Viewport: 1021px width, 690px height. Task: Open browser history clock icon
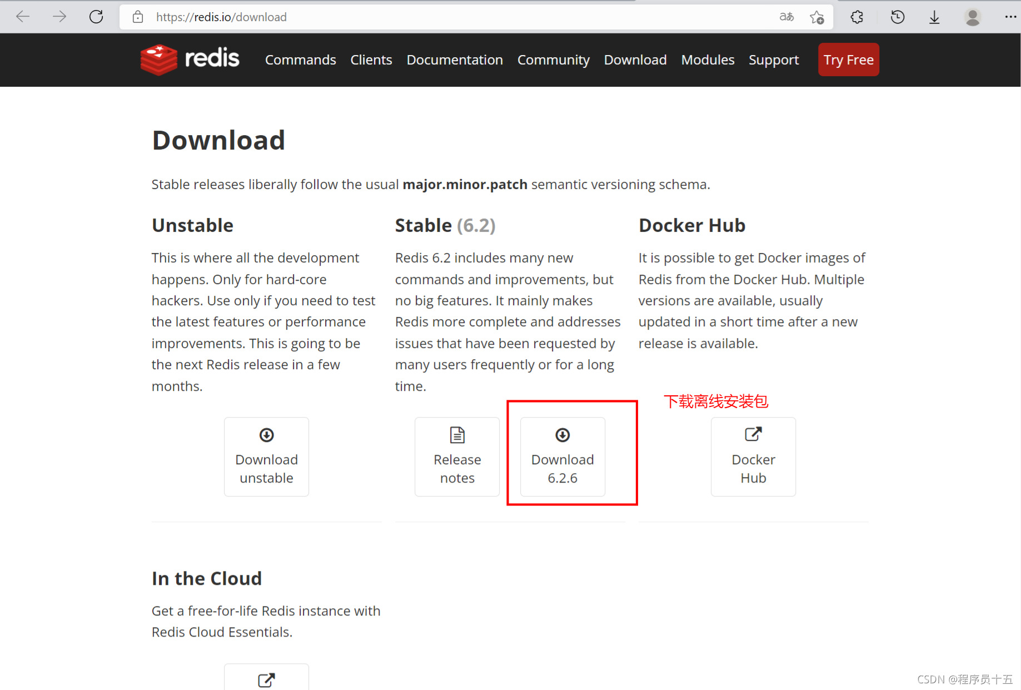click(898, 17)
